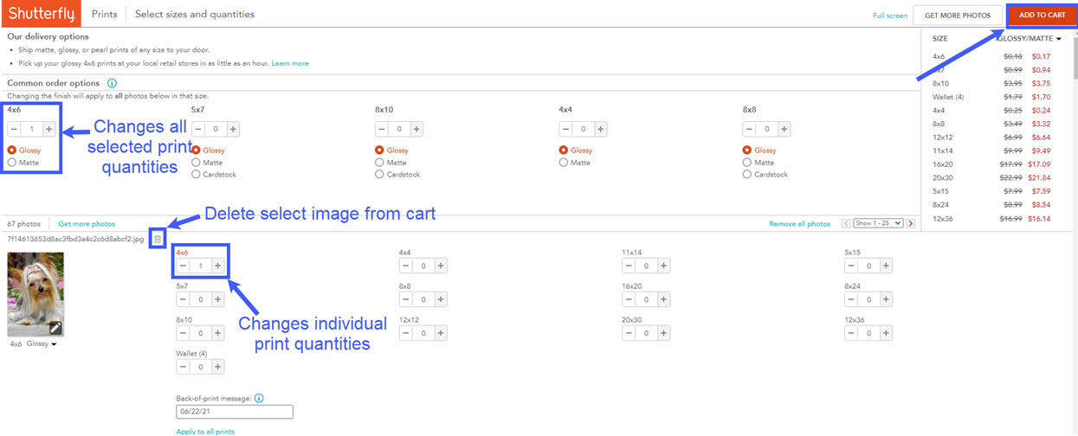Select Matte finish for 4x6 prints
The width and height of the screenshot is (1078, 436).
[12, 163]
